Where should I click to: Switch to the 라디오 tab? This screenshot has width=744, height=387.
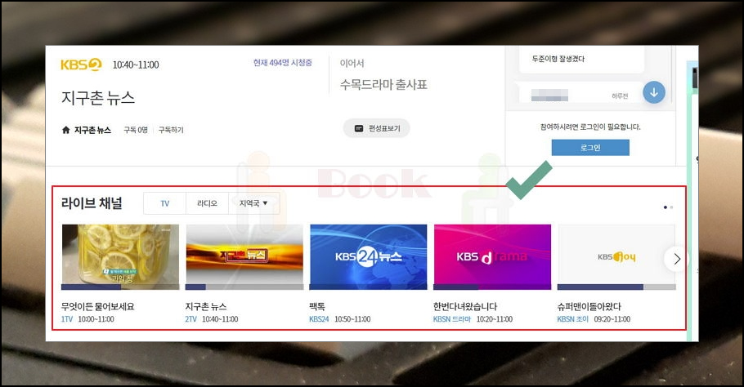coord(208,203)
